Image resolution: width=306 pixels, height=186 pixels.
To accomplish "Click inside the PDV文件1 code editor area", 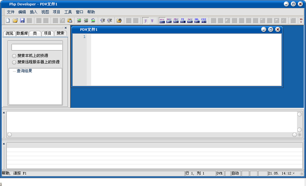I will click(x=186, y=60).
